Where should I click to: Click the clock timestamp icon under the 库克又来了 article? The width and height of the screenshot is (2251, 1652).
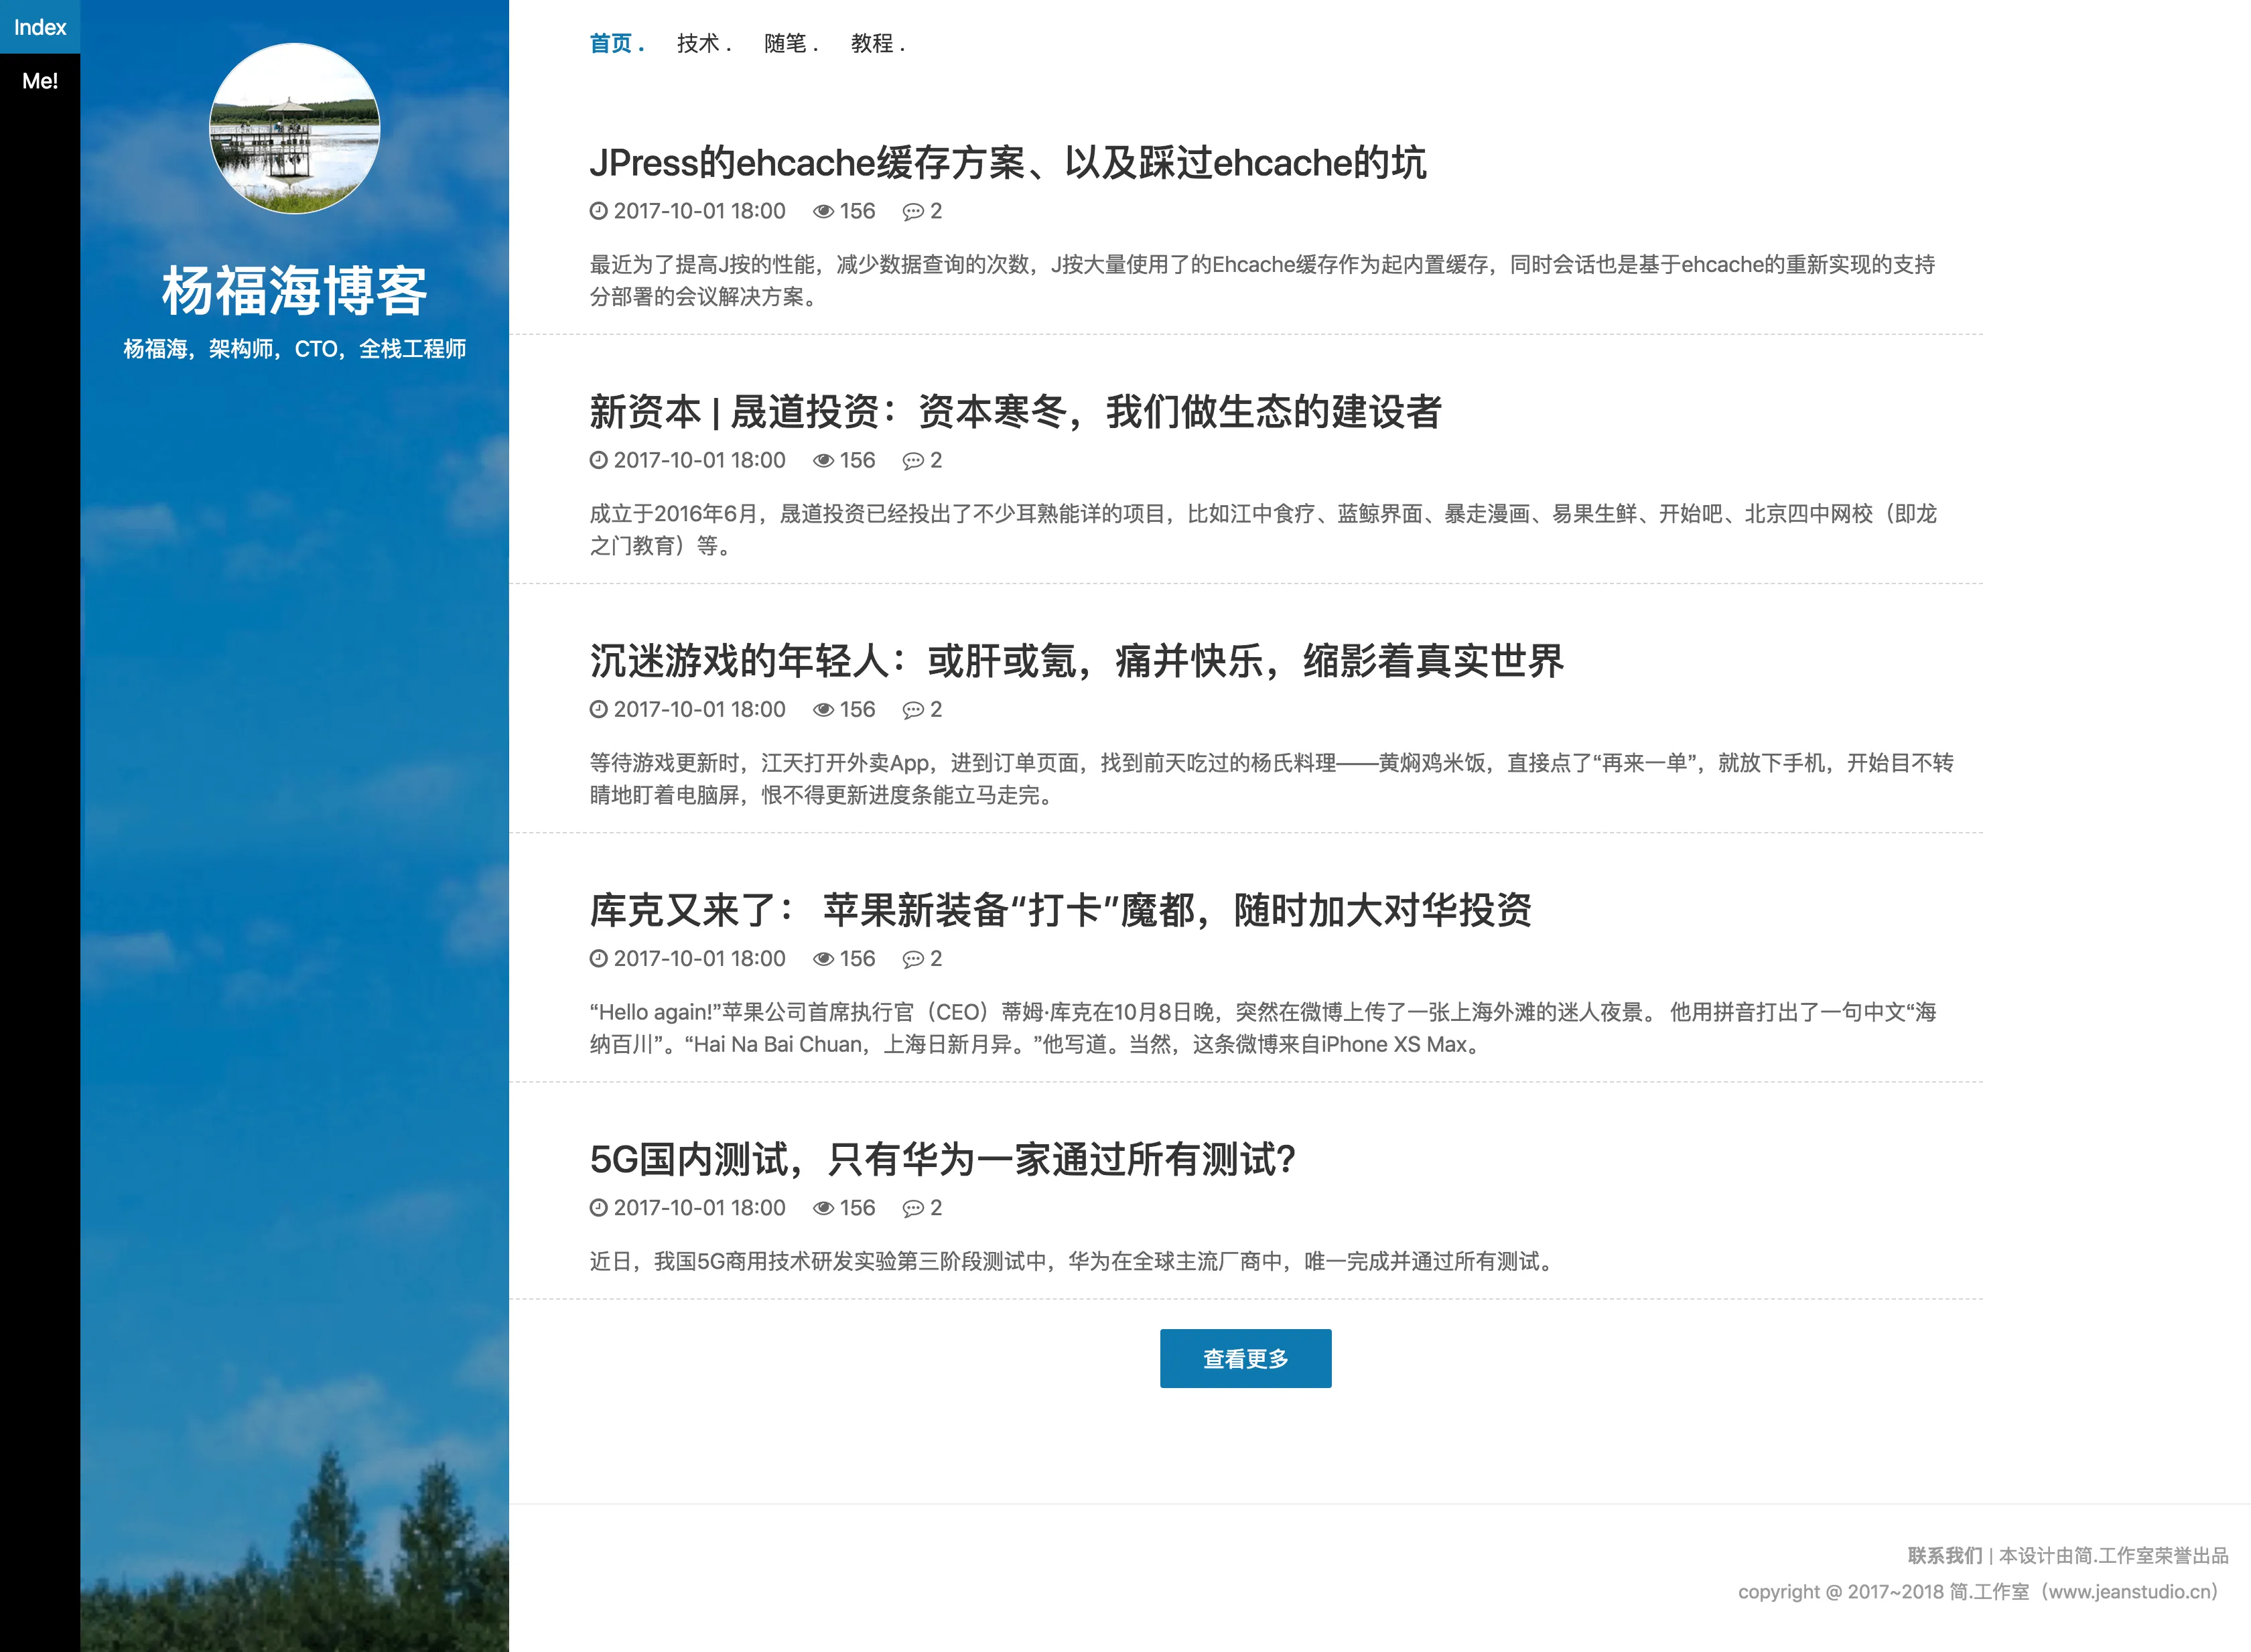click(x=598, y=958)
